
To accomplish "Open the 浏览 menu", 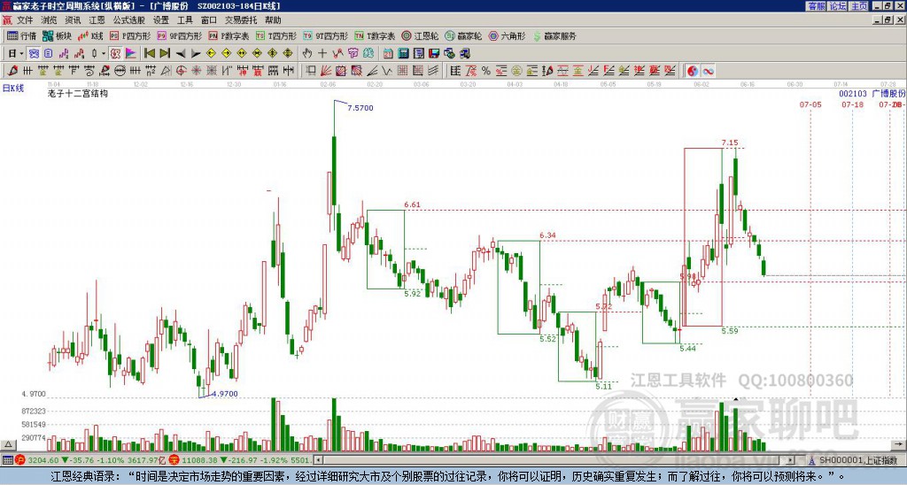I will pyautogui.click(x=49, y=20).
